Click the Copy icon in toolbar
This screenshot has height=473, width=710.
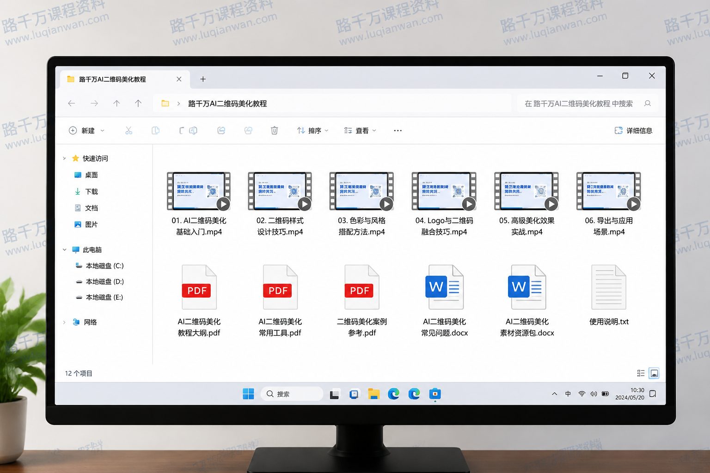pos(156,131)
